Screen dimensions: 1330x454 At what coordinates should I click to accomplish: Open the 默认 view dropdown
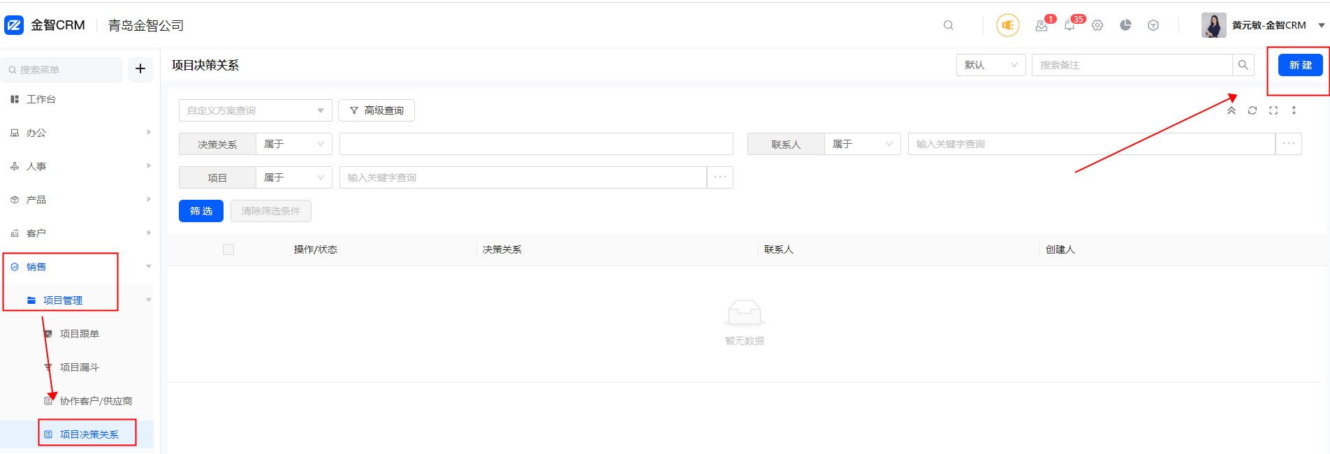coord(991,65)
